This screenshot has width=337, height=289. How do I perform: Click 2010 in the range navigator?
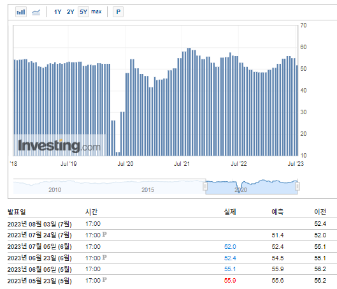[x=55, y=190]
